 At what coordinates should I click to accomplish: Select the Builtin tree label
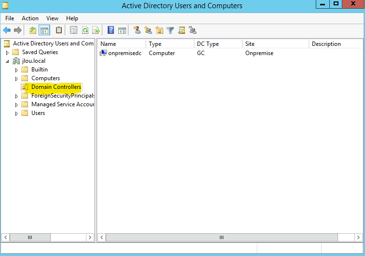[40, 70]
